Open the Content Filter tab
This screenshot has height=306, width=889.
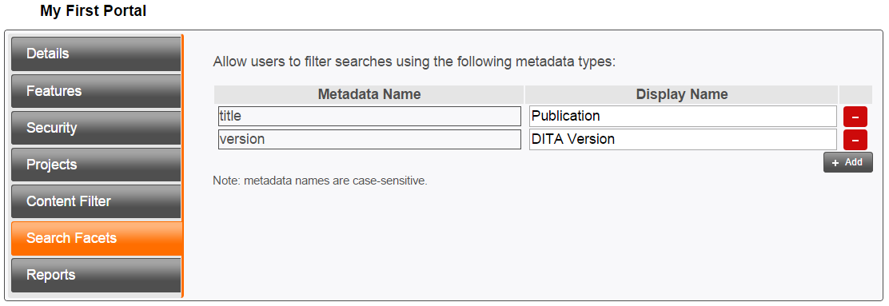click(x=96, y=201)
